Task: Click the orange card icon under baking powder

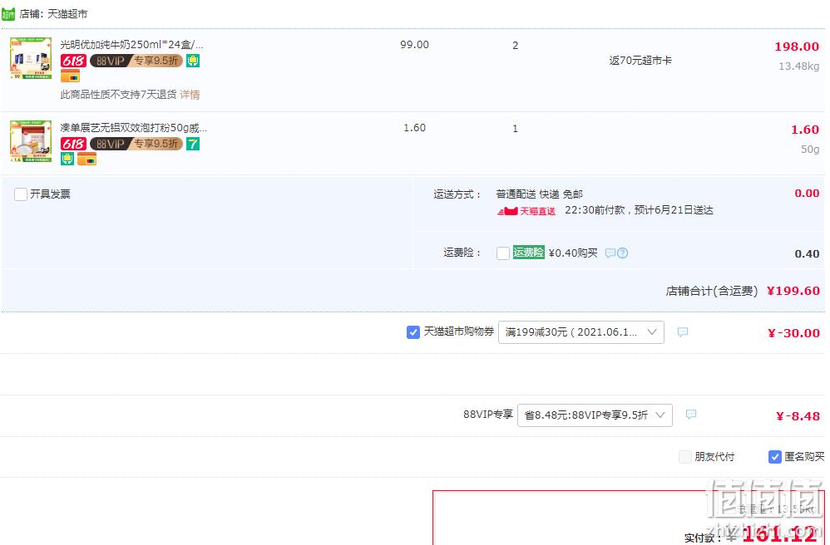Action: pos(86,159)
